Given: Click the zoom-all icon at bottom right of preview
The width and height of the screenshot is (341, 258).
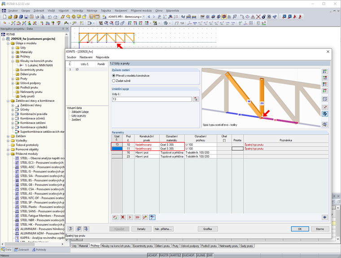Looking at the screenshot, I should click(325, 124).
